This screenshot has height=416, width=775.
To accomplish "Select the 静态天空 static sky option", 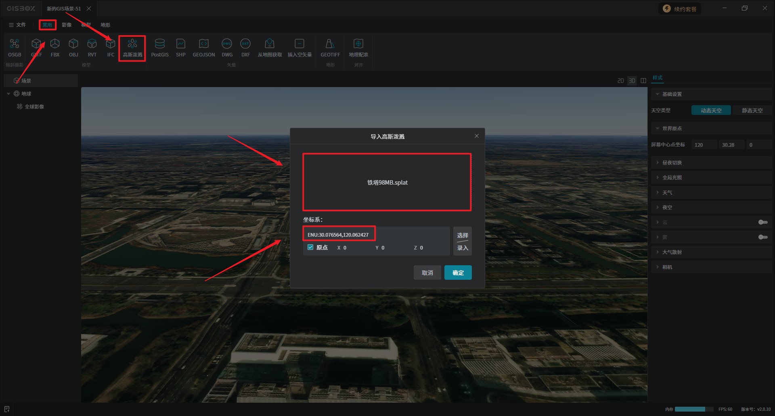I will (x=752, y=110).
